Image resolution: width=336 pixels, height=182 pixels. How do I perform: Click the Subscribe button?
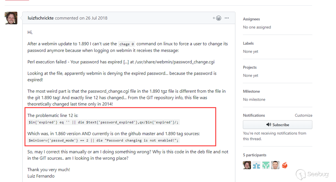(277, 125)
